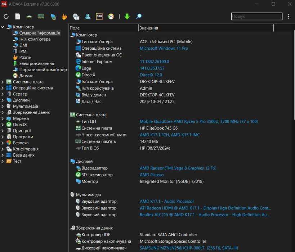This screenshot has width=295, height=252.
Task: Select База даних in the left tree
Action: 24,155
